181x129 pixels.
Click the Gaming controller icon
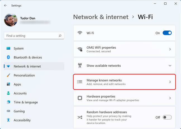point(8,111)
